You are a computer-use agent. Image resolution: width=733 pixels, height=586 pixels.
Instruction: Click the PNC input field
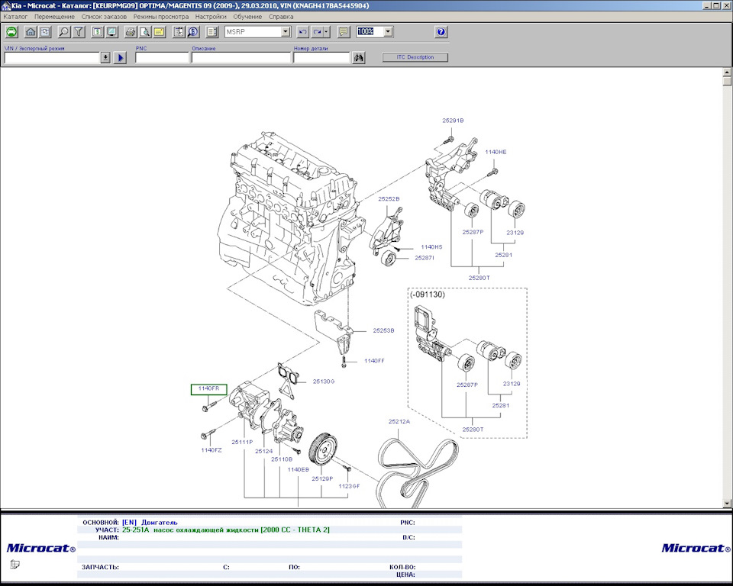coord(162,58)
